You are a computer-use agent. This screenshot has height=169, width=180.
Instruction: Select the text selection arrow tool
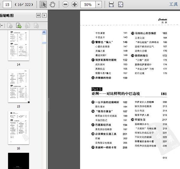pyautogui.click(x=43, y=5)
